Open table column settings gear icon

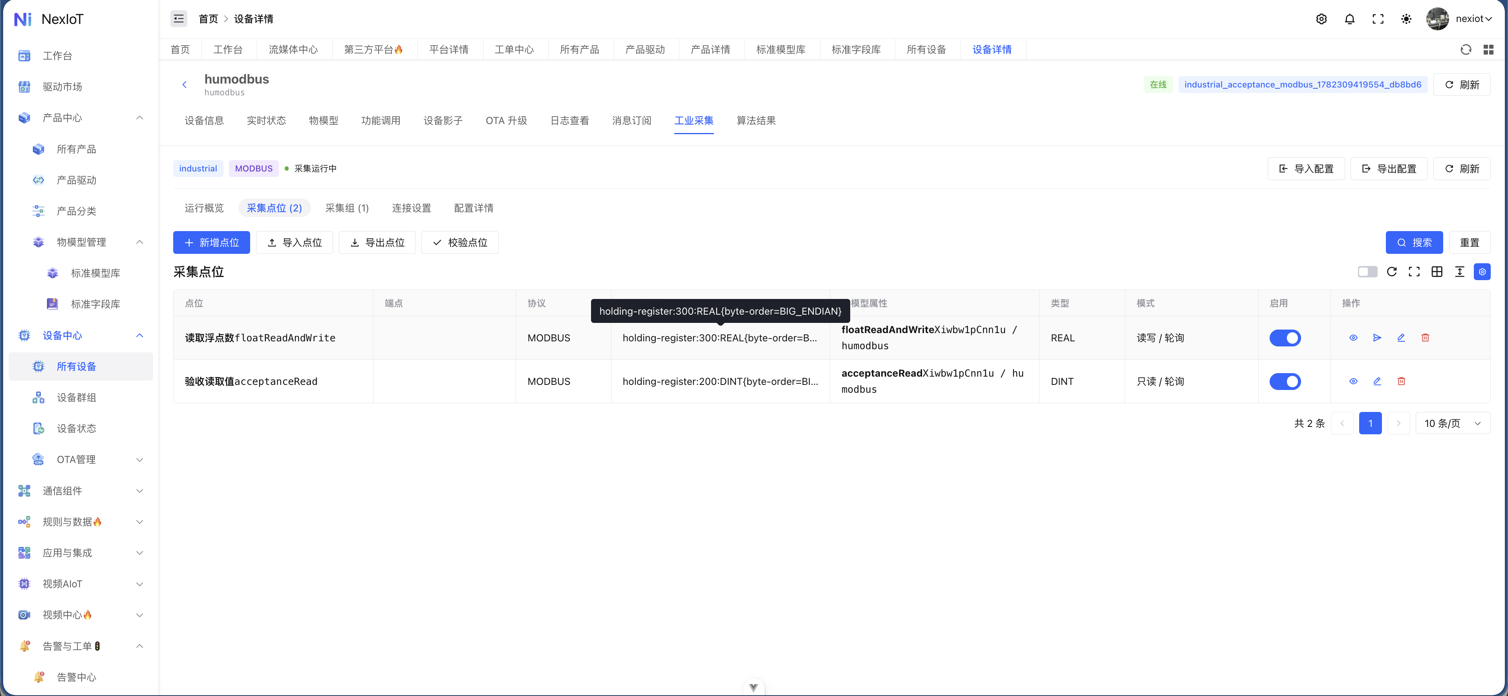1482,271
